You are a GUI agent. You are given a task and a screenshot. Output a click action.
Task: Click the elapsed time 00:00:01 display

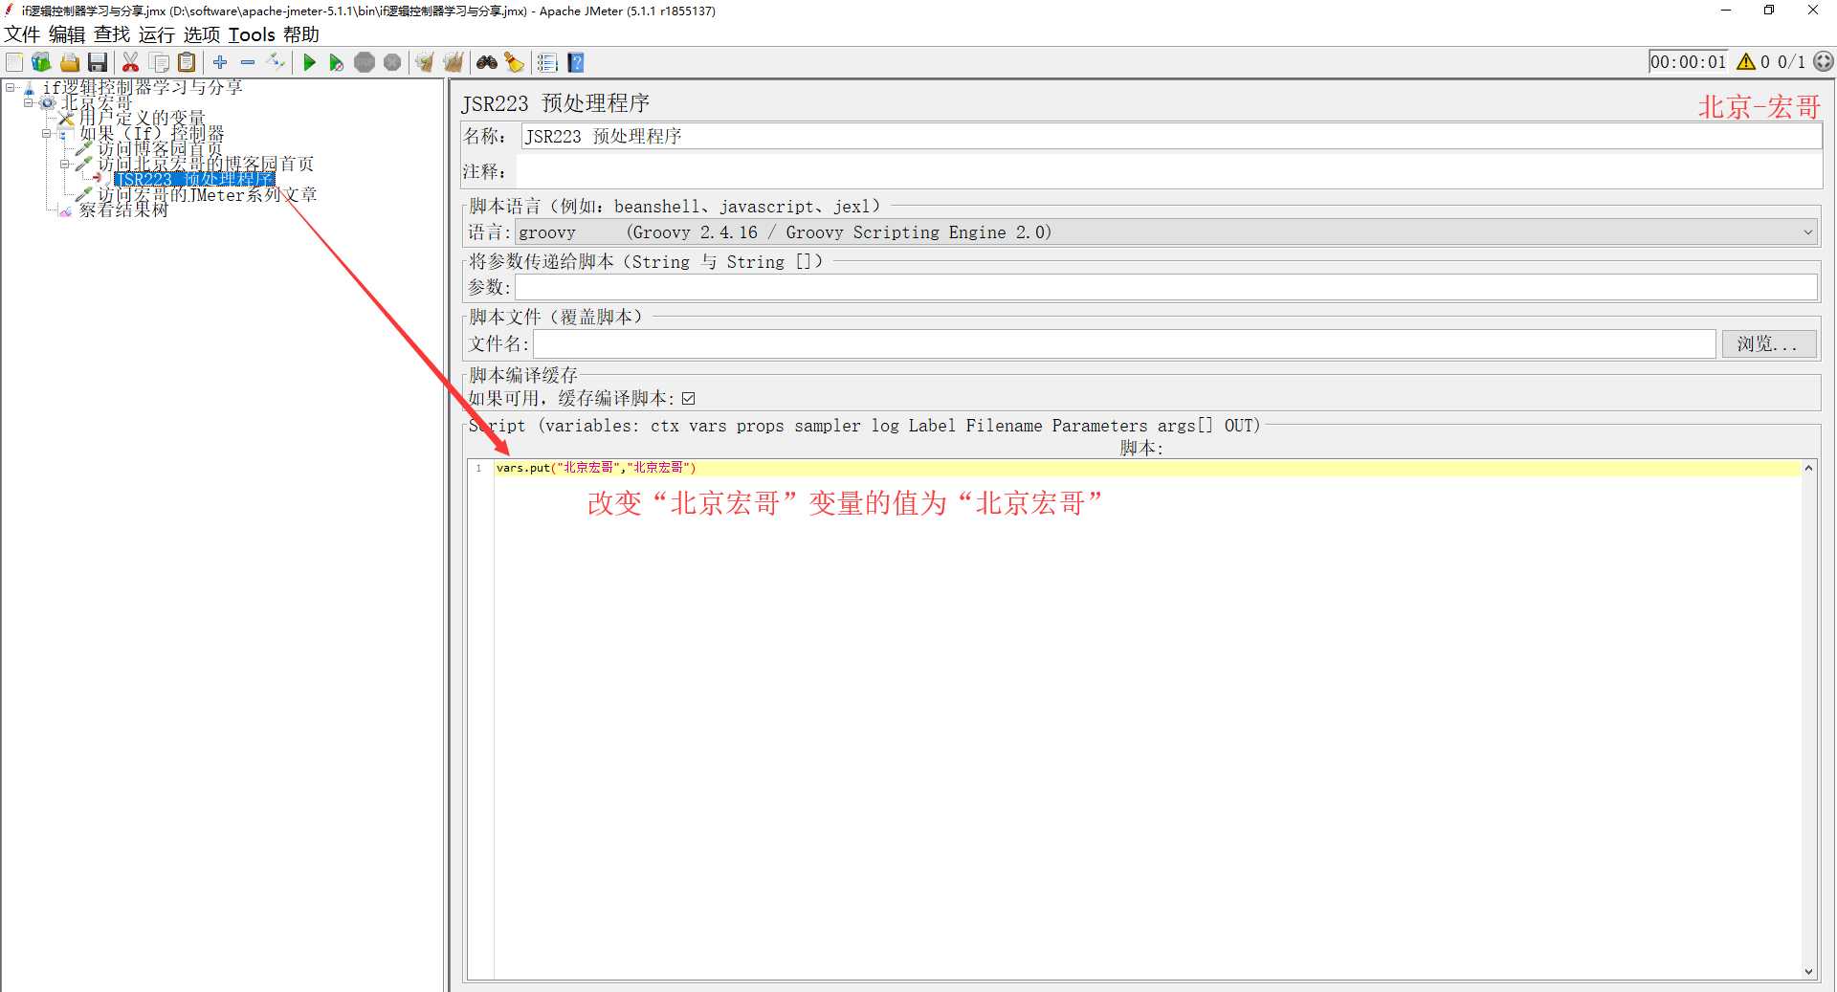pyautogui.click(x=1688, y=61)
